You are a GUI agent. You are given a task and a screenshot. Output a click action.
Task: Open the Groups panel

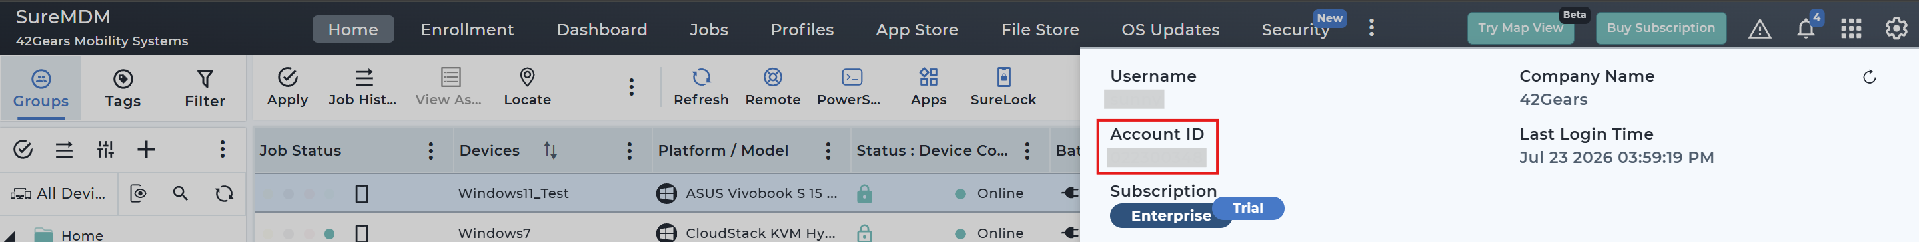(41, 88)
